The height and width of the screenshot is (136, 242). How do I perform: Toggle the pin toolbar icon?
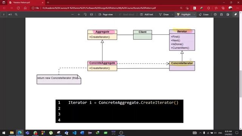pos(236,14)
